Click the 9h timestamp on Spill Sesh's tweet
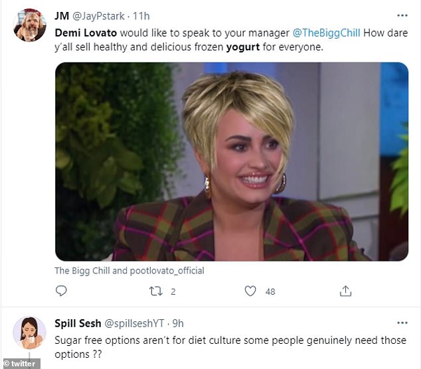This screenshot has height=369, width=421. click(x=177, y=324)
